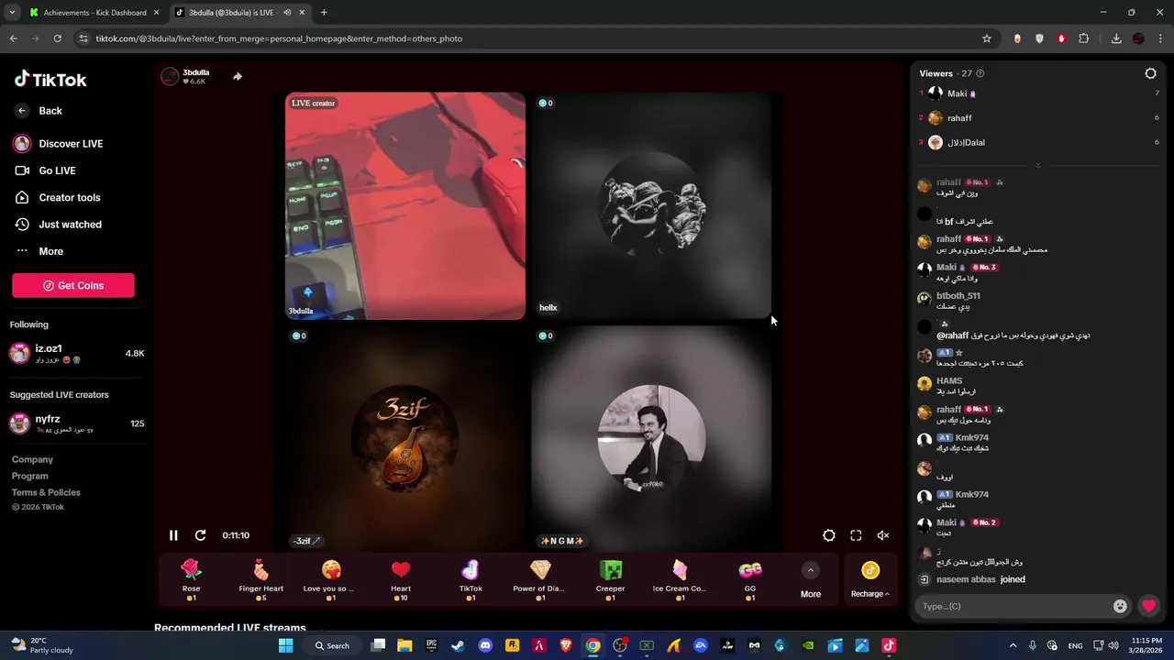Expand Terms & Policies footer section
The height and width of the screenshot is (660, 1174).
tap(46, 492)
